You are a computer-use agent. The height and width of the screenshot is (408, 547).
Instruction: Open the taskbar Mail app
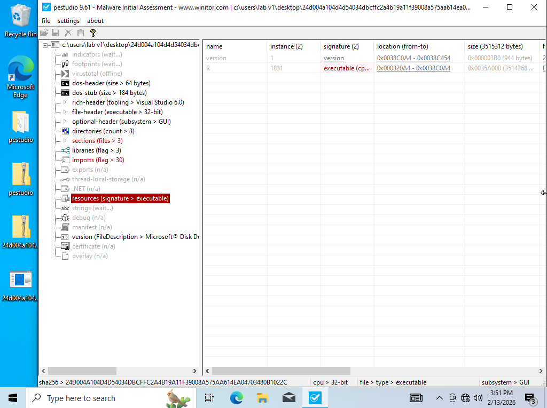(289, 398)
